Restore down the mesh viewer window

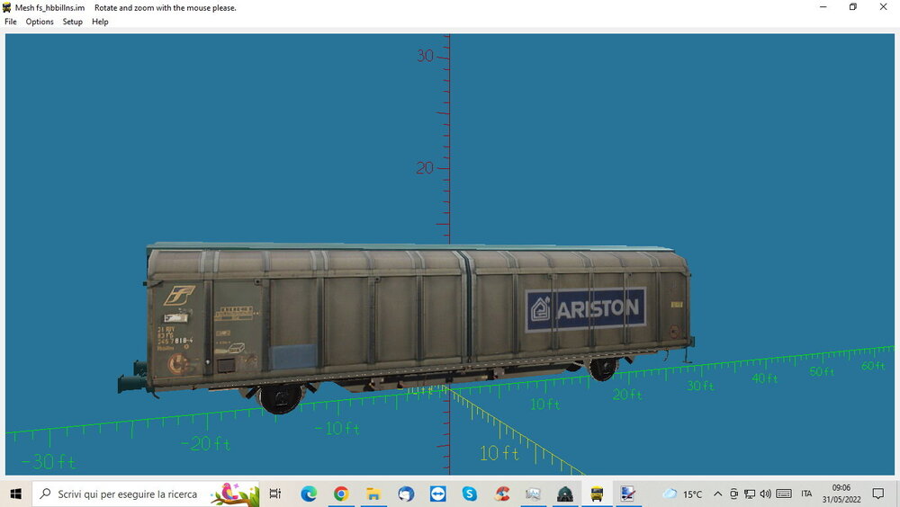(x=853, y=7)
